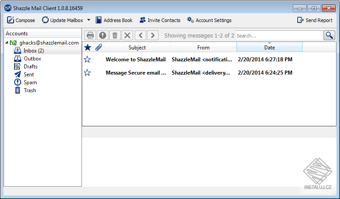
Task: Star the Welcome to ShazzleMail message
Action: pyautogui.click(x=87, y=59)
